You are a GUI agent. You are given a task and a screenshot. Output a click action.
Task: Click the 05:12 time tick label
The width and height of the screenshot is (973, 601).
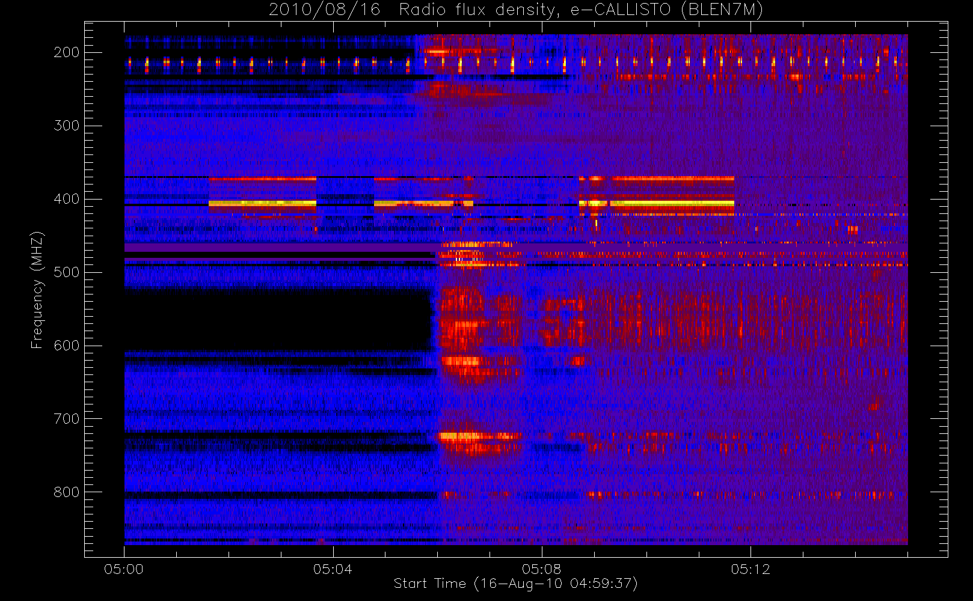(x=750, y=569)
